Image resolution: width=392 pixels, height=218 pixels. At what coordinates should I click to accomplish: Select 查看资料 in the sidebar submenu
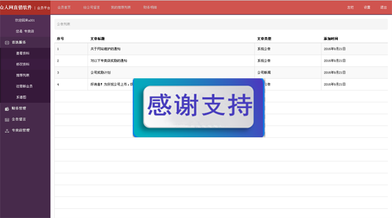coord(23,53)
